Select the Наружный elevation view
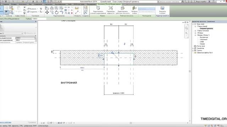227x127 pixels. [204, 40]
